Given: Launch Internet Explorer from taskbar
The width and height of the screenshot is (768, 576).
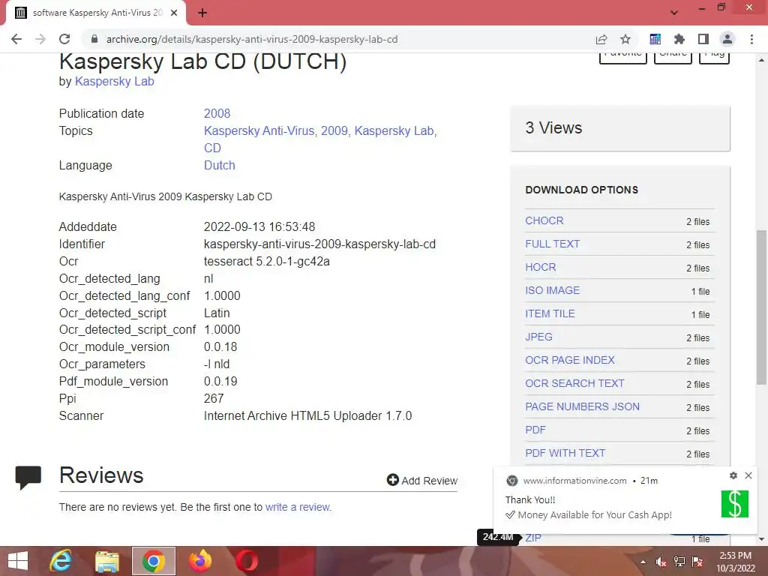Looking at the screenshot, I should (x=61, y=561).
